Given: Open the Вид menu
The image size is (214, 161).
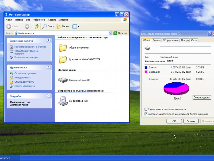Looking at the screenshot, I should tap(28, 20).
